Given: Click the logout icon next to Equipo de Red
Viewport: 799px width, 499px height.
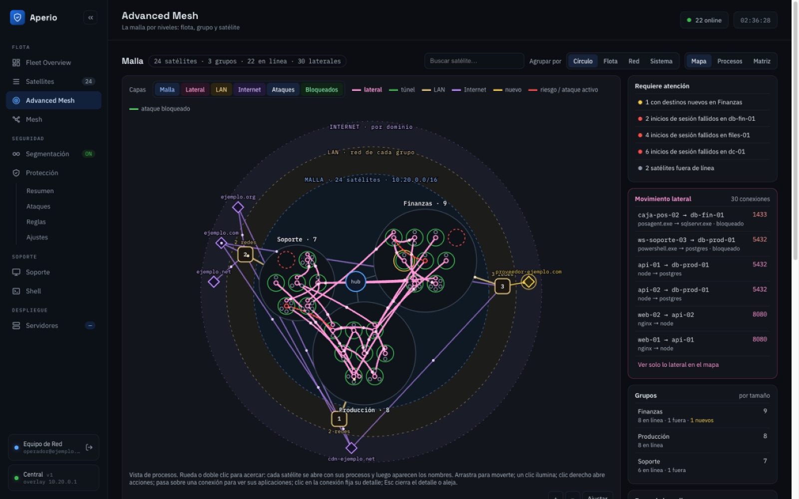Looking at the screenshot, I should pos(89,447).
